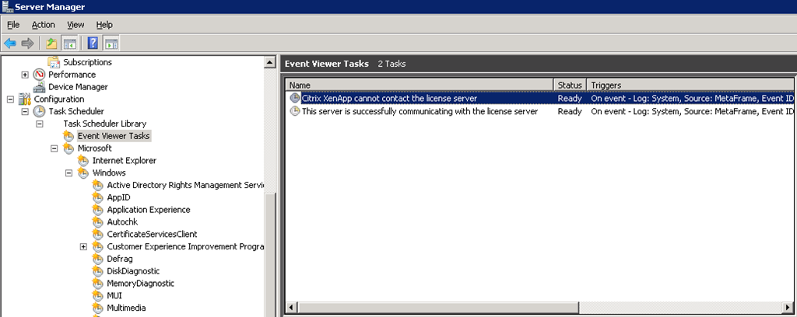The width and height of the screenshot is (797, 317).
Task: Click Ready status of successfully communicating task
Action: click(x=570, y=111)
